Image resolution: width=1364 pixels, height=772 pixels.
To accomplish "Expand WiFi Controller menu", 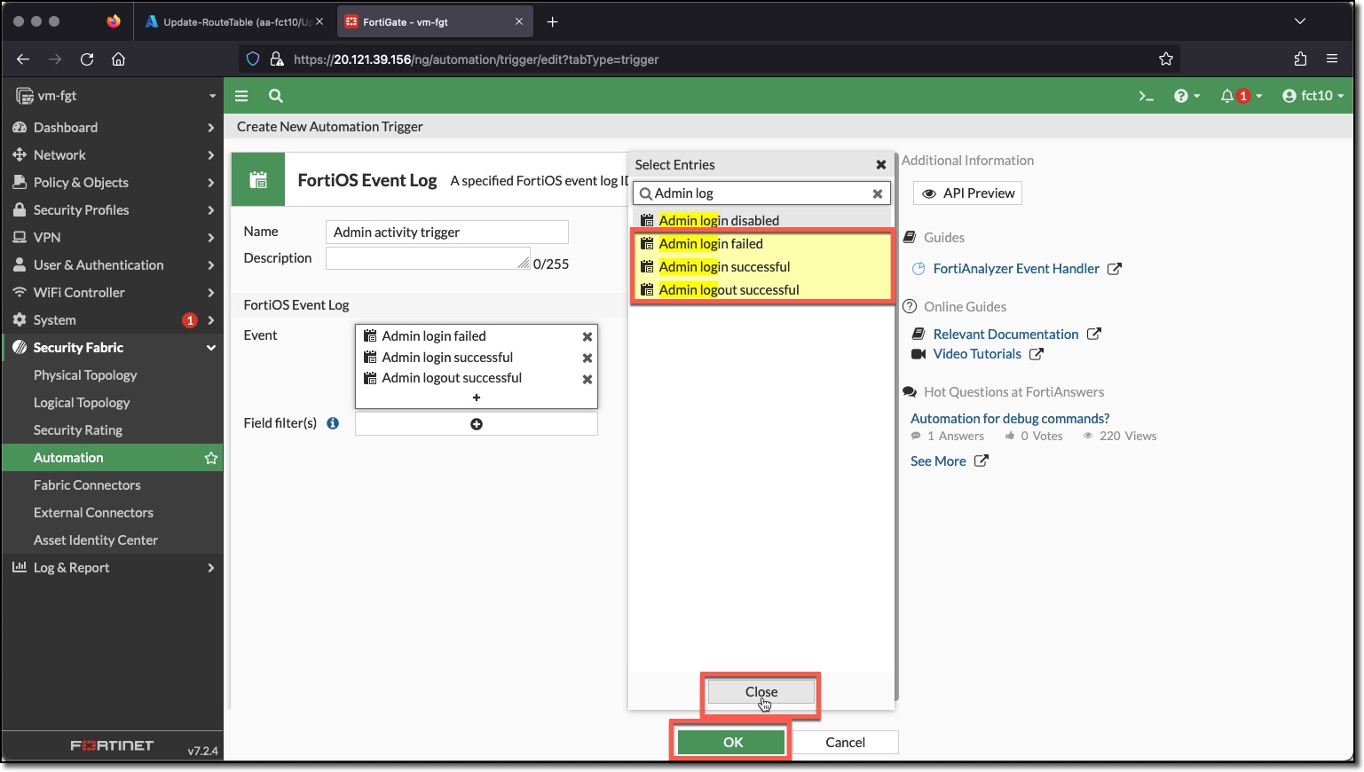I will [x=112, y=293].
